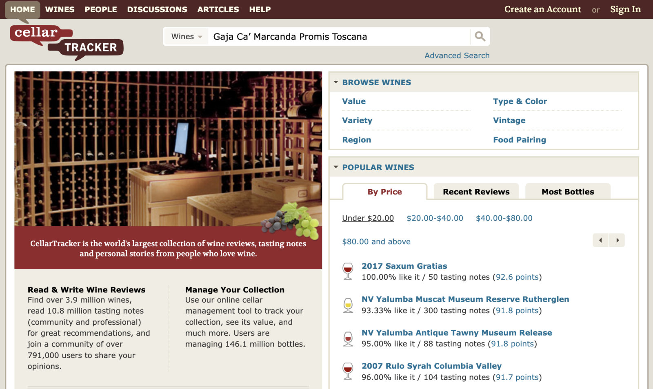653x389 pixels.
Task: Click the Manage Your Collection heading
Action: (x=235, y=290)
